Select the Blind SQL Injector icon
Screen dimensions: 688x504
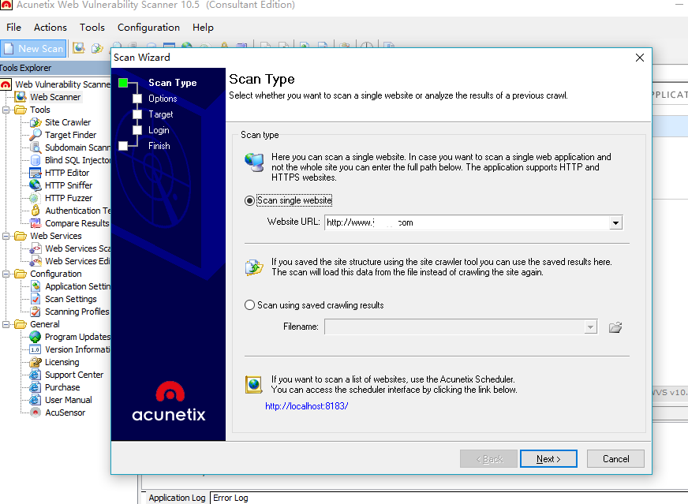tap(36, 160)
